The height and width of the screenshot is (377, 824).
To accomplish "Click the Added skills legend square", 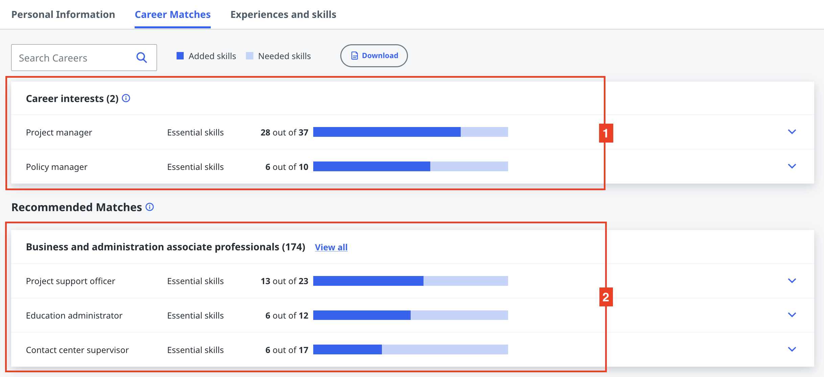I will (x=180, y=56).
